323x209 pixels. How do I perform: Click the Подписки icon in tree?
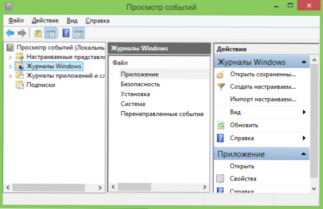coord(20,85)
